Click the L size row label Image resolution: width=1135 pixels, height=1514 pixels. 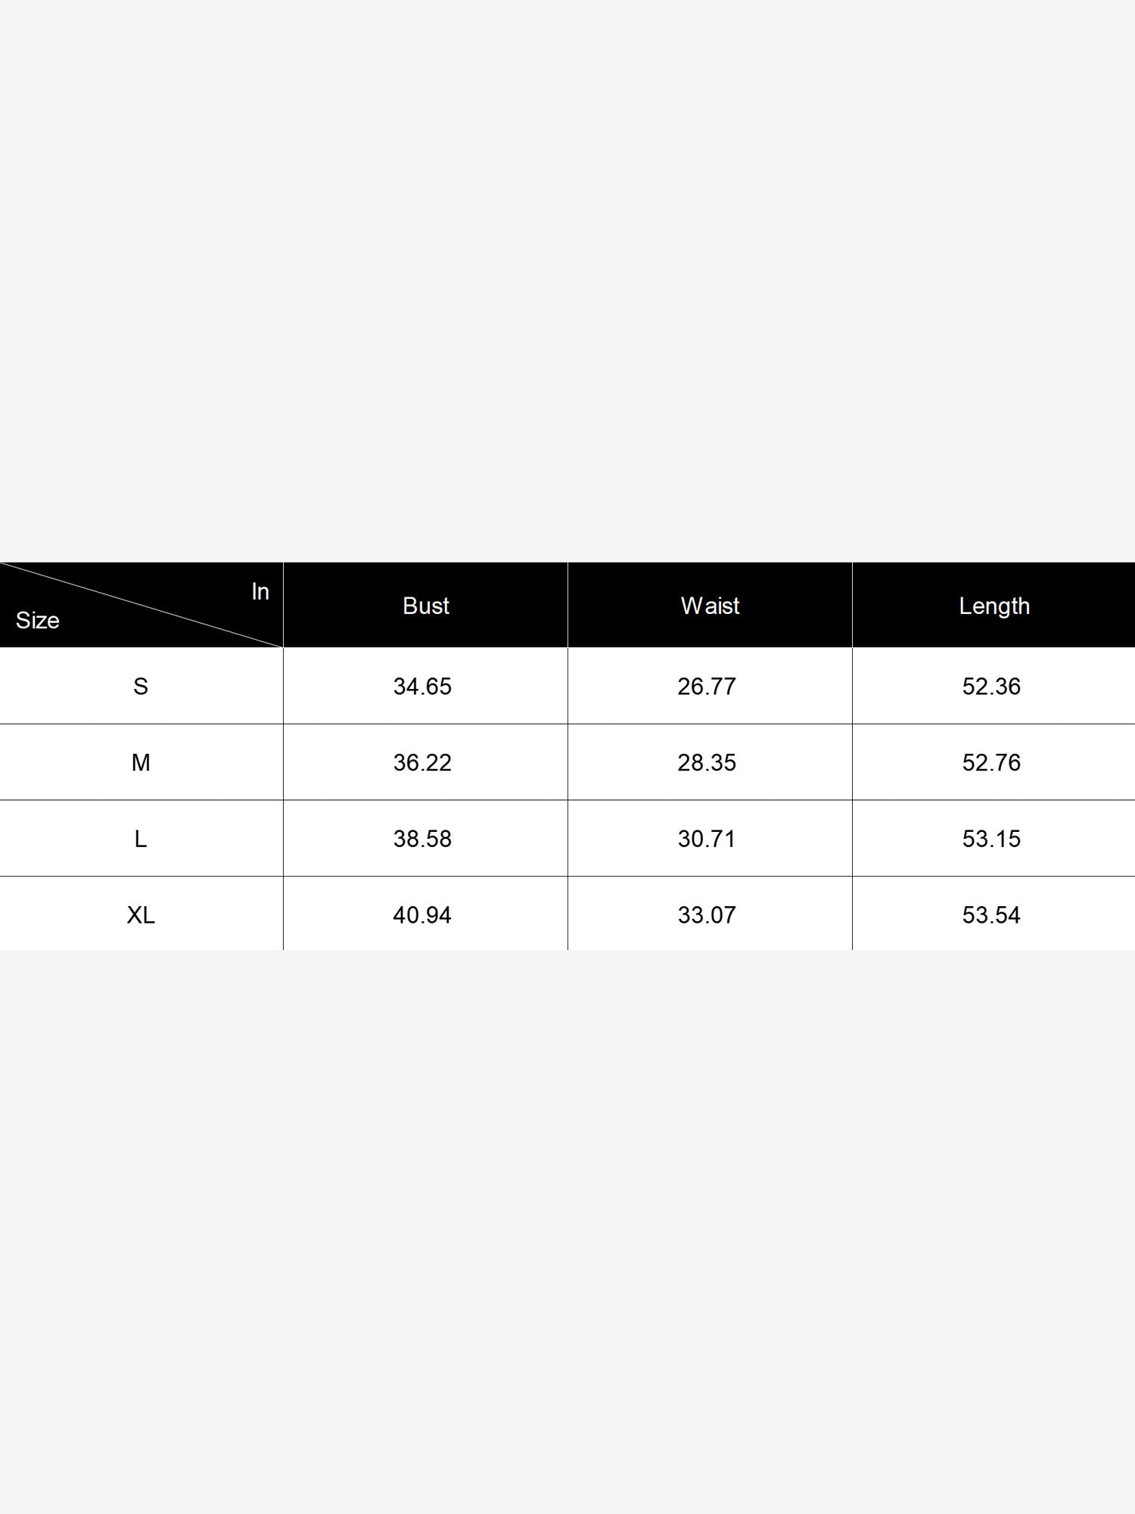click(141, 839)
